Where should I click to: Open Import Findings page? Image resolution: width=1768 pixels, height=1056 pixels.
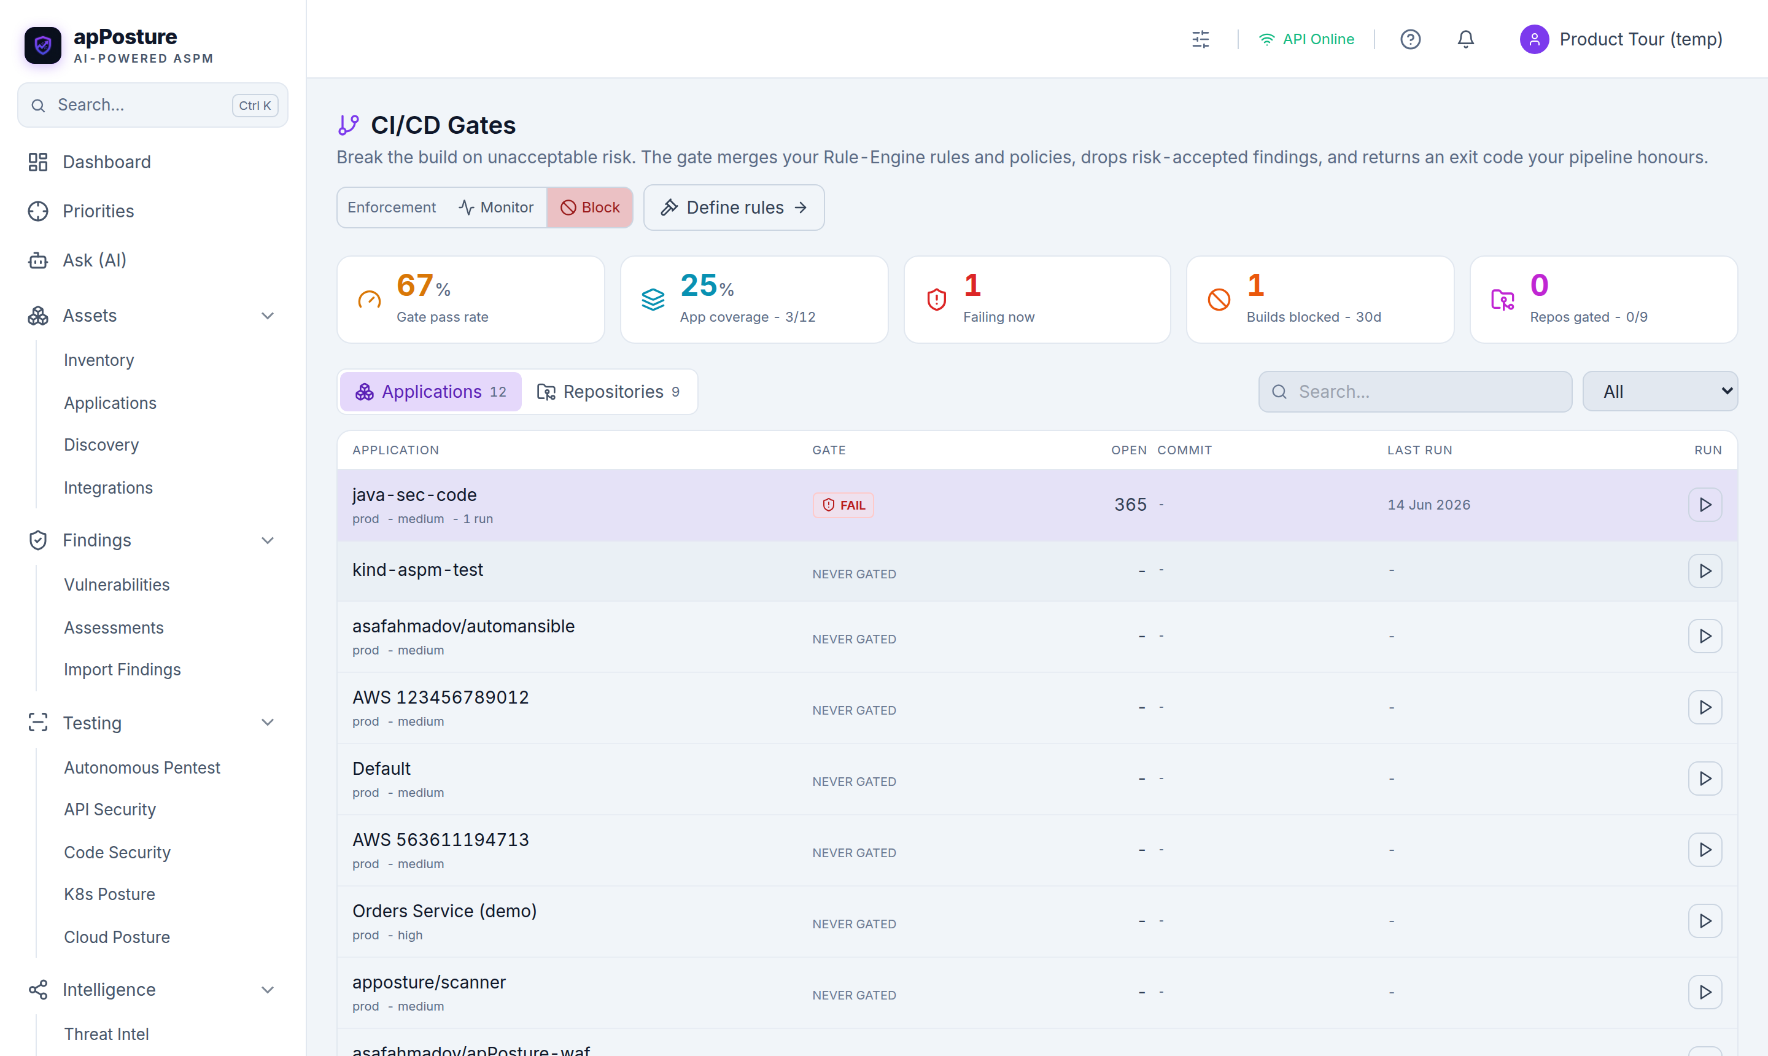tap(122, 670)
